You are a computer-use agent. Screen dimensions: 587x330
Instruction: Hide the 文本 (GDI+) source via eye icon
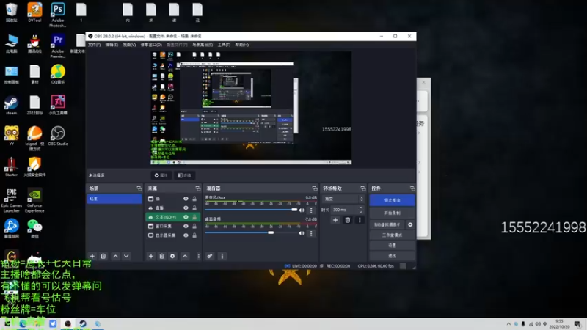pos(186,217)
